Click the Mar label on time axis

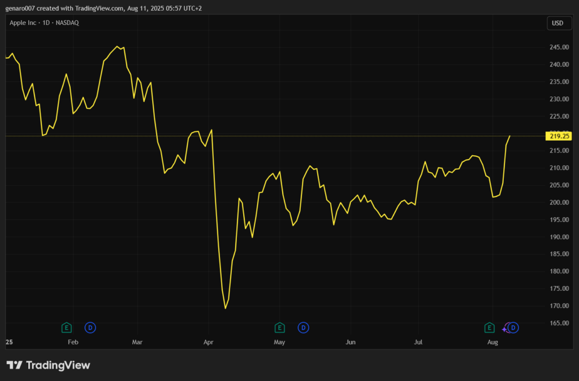coord(138,342)
